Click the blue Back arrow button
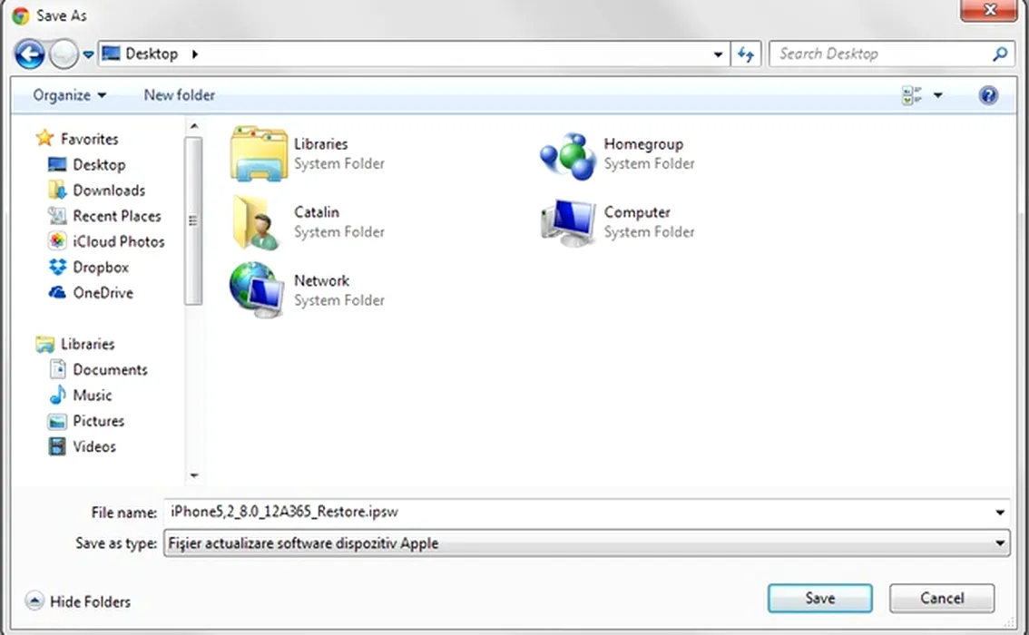Image resolution: width=1029 pixels, height=635 pixels. coord(29,54)
